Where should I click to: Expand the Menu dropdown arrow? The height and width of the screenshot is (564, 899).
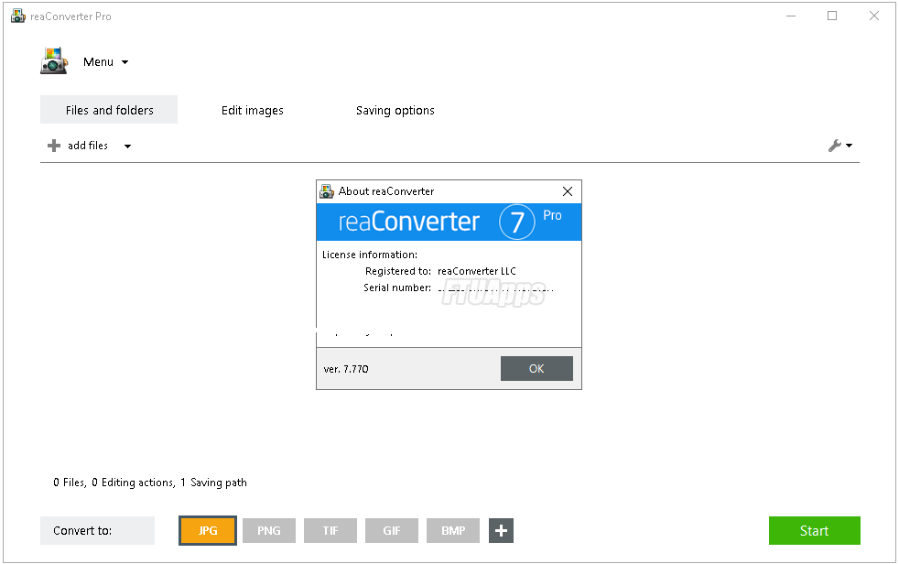click(x=125, y=62)
